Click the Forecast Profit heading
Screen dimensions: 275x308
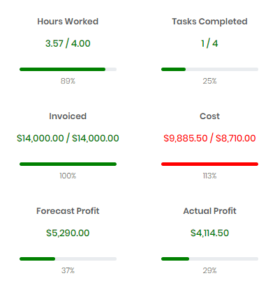pyautogui.click(x=68, y=211)
